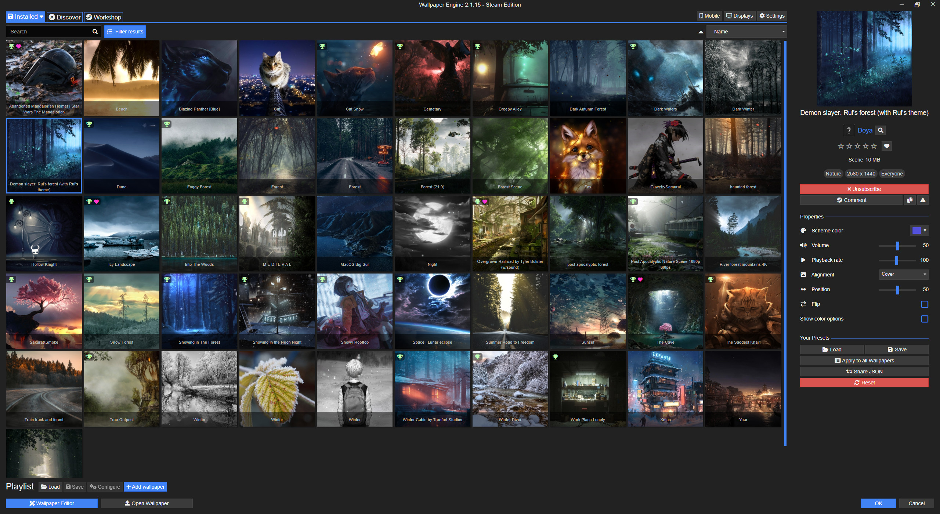Click the Alignment image icon

point(803,275)
